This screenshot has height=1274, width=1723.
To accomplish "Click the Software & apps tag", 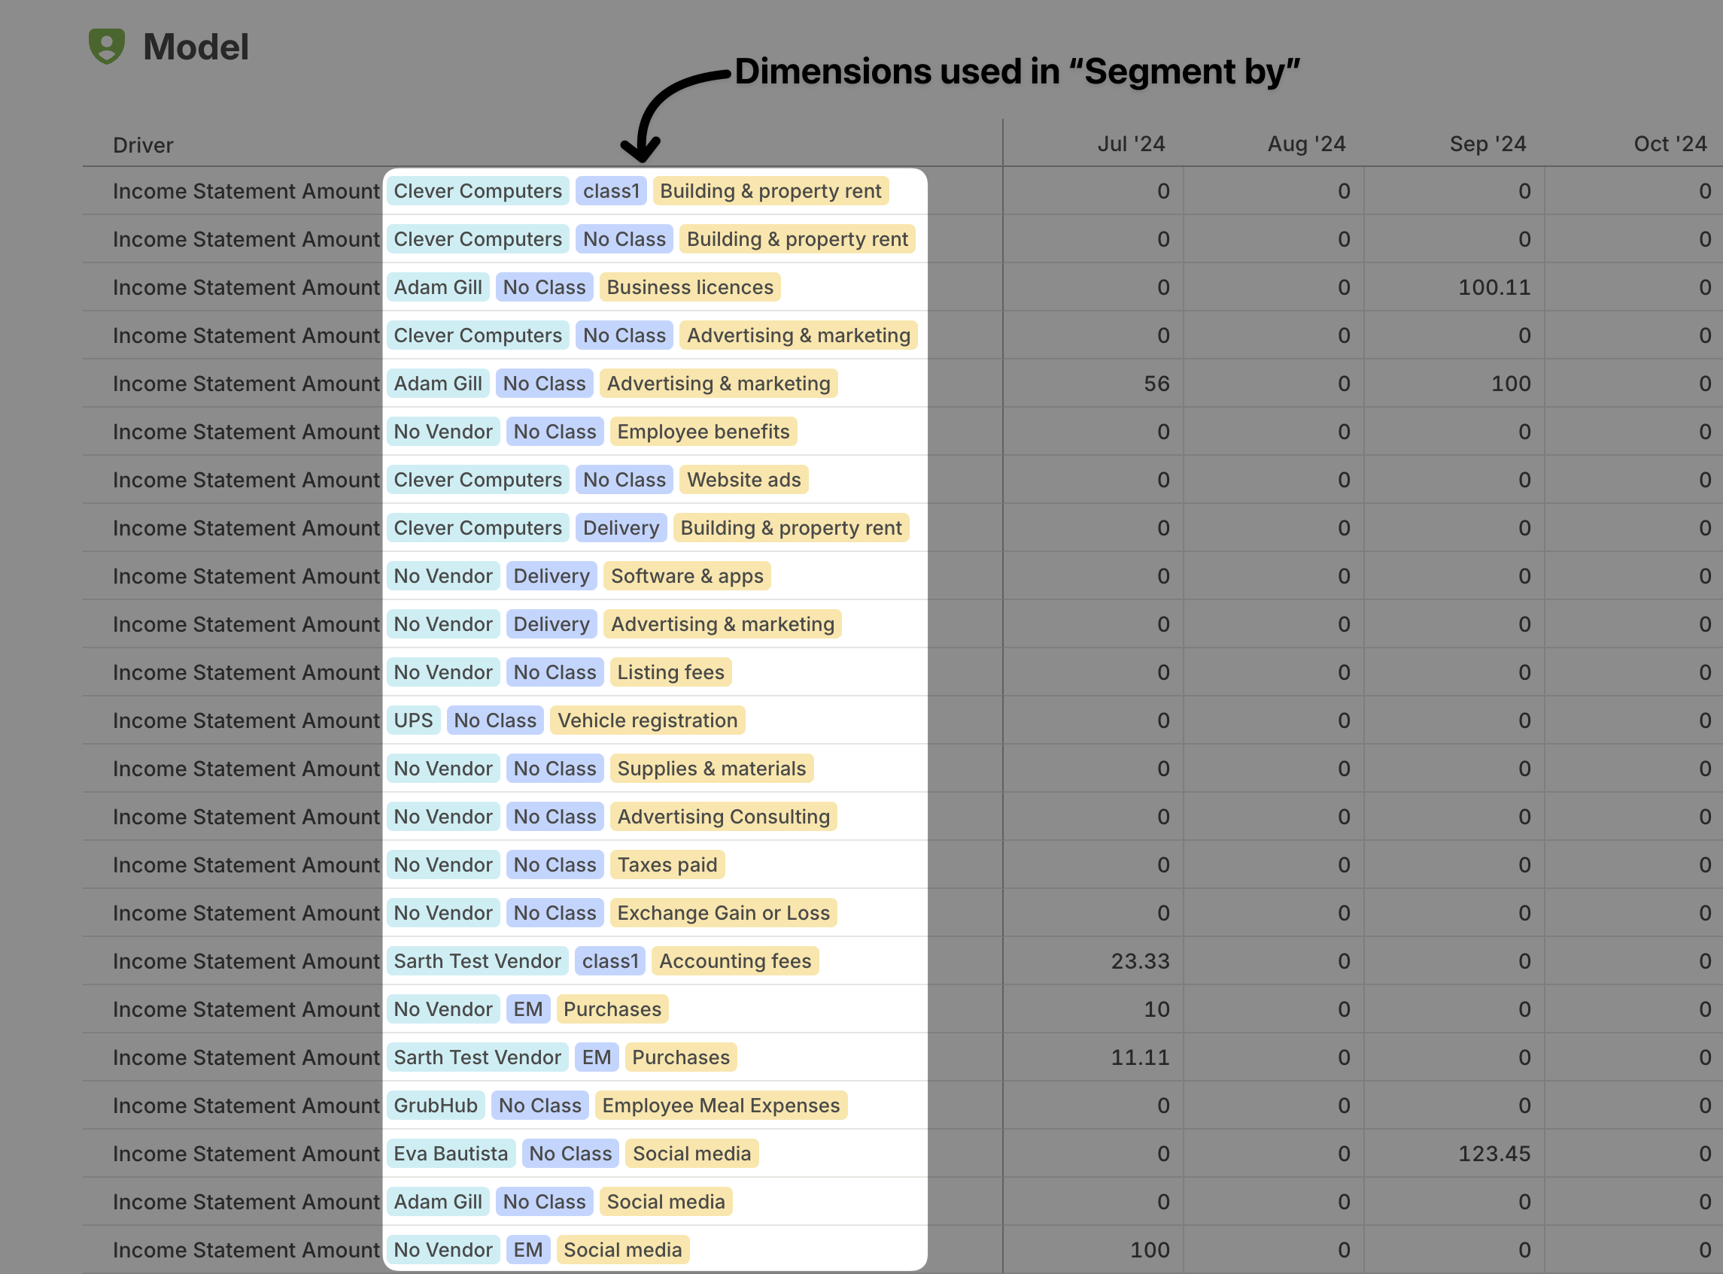I will pos(687,576).
